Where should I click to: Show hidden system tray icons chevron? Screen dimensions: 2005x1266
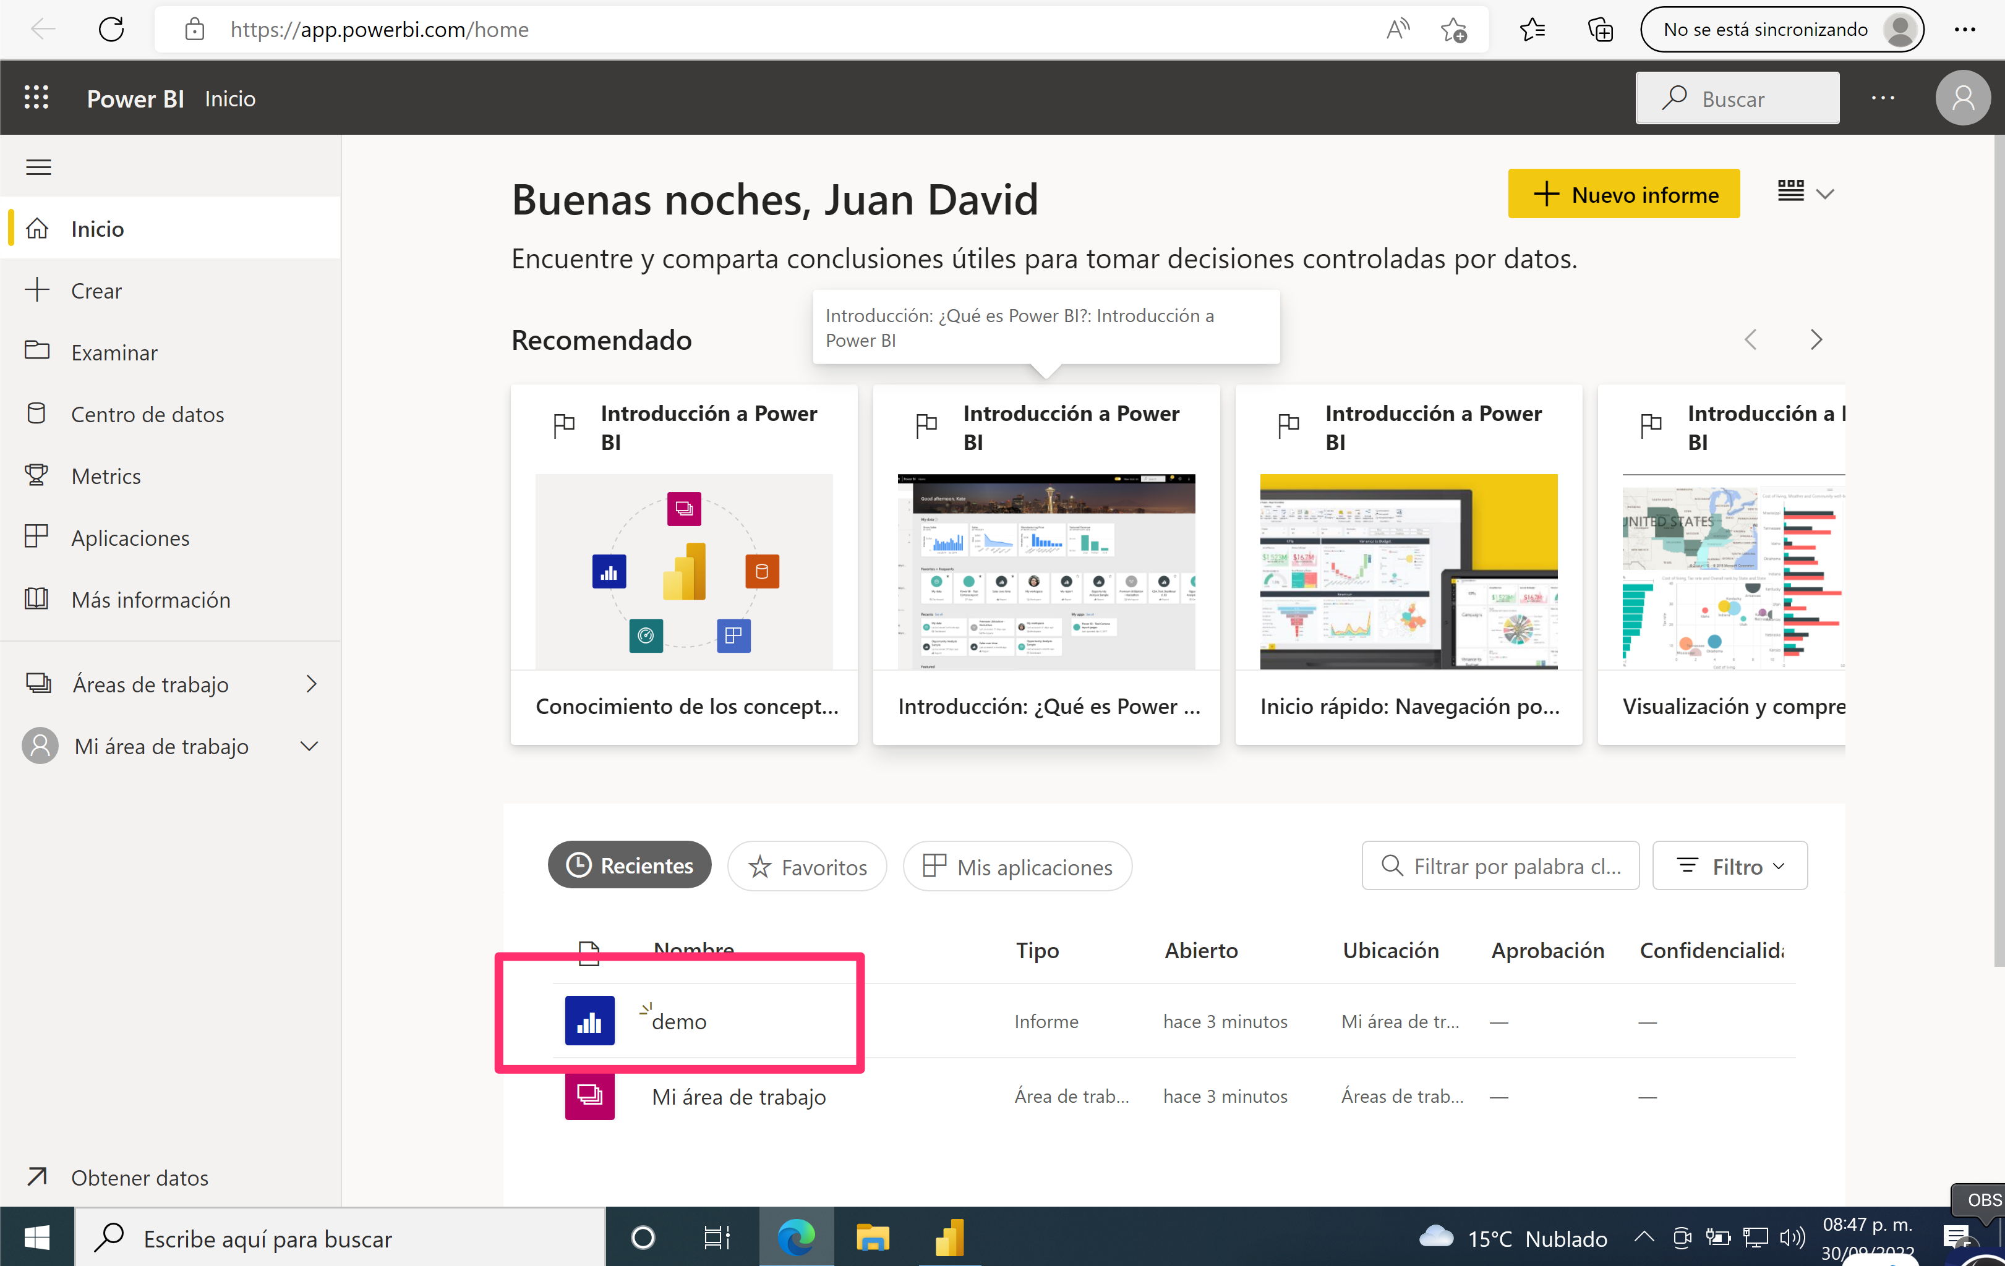coord(1643,1237)
